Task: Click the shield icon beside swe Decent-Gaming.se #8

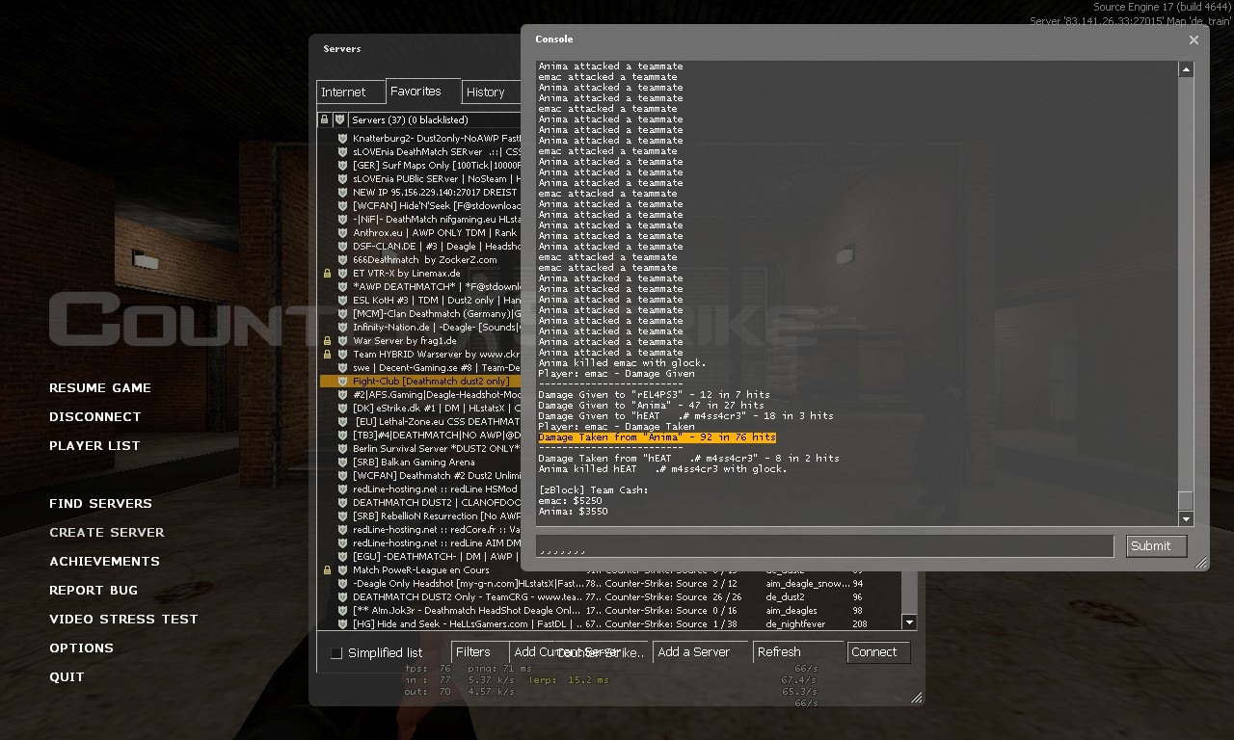Action: point(341,368)
